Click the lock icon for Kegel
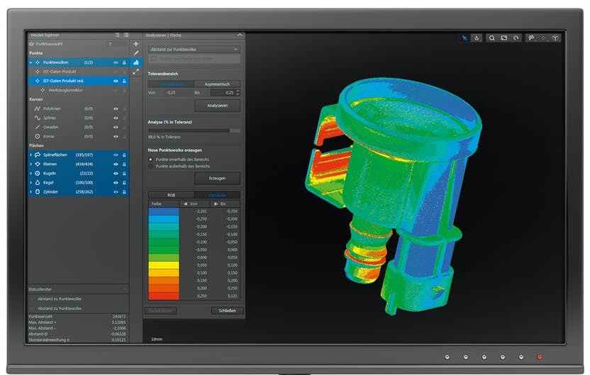The width and height of the screenshot is (590, 375). 124,183
